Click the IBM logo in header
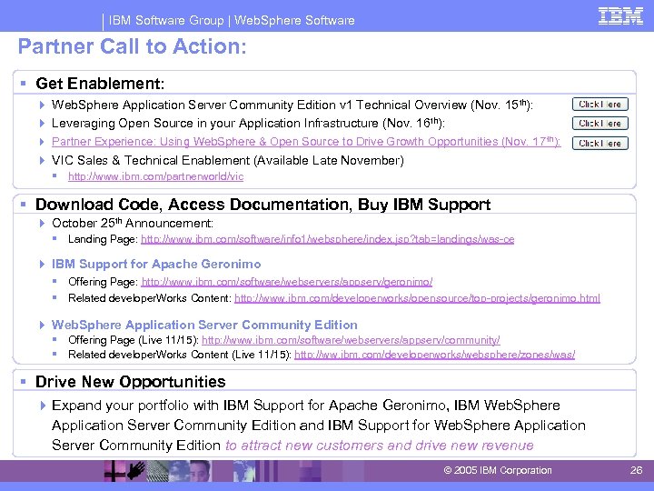Viewport: 654px width, 491px height. (x=620, y=16)
